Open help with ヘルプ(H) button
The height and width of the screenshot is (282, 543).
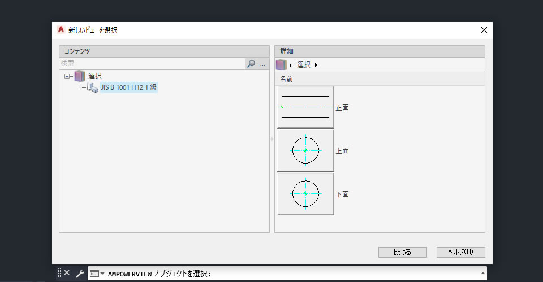(460, 252)
